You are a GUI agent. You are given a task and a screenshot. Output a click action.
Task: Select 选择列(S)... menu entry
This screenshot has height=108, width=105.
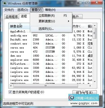coord(51,29)
